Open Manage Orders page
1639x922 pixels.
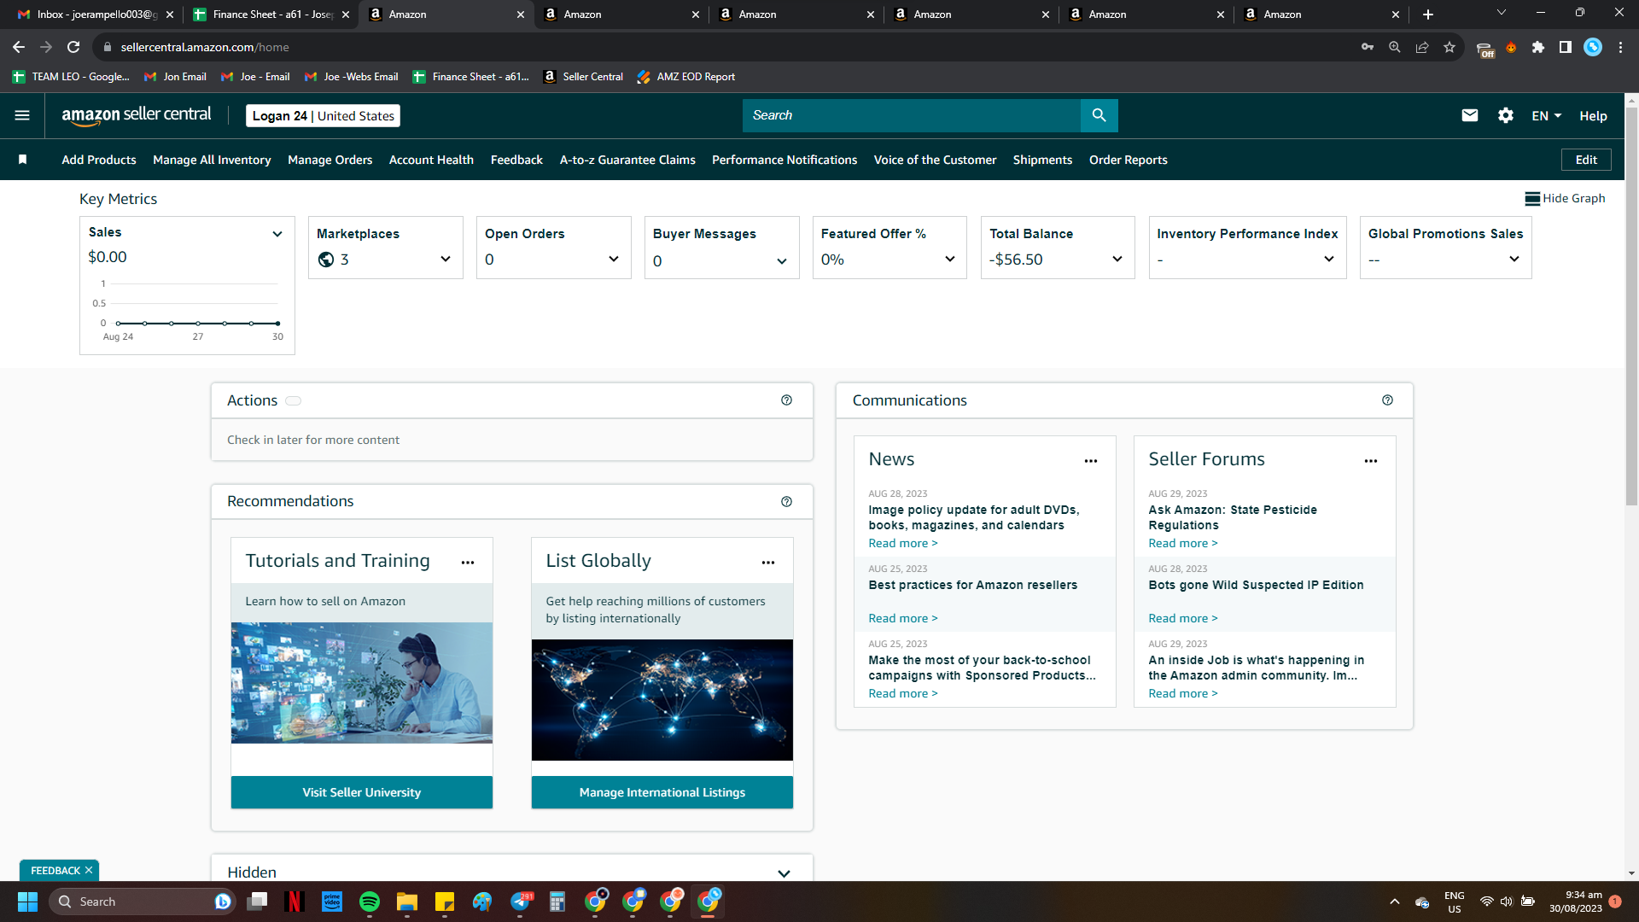point(330,160)
